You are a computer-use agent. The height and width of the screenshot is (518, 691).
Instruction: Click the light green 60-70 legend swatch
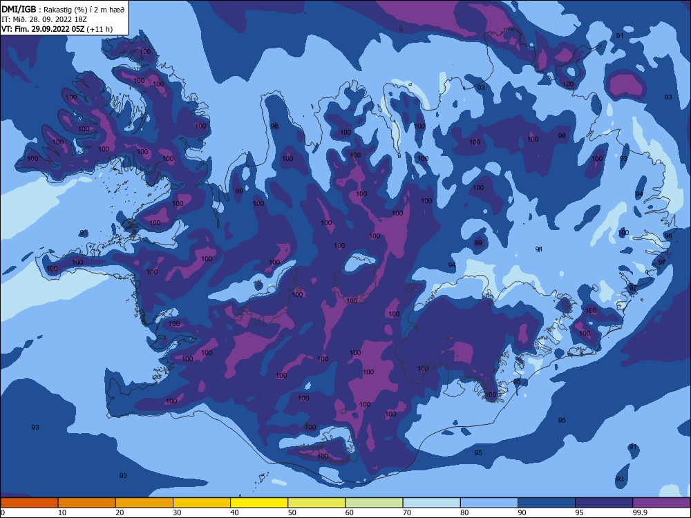tap(374, 503)
